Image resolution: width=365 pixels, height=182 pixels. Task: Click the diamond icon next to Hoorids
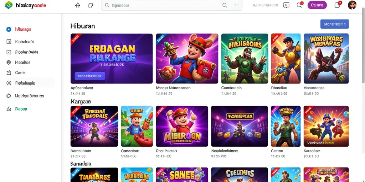[9, 62]
